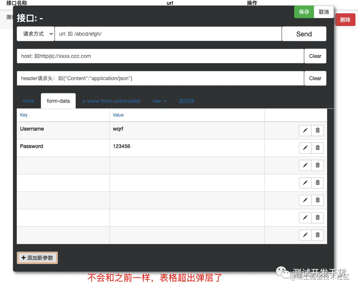The height and width of the screenshot is (289, 358).
Task: Expand the raw tab dropdown
Action: tap(159, 101)
